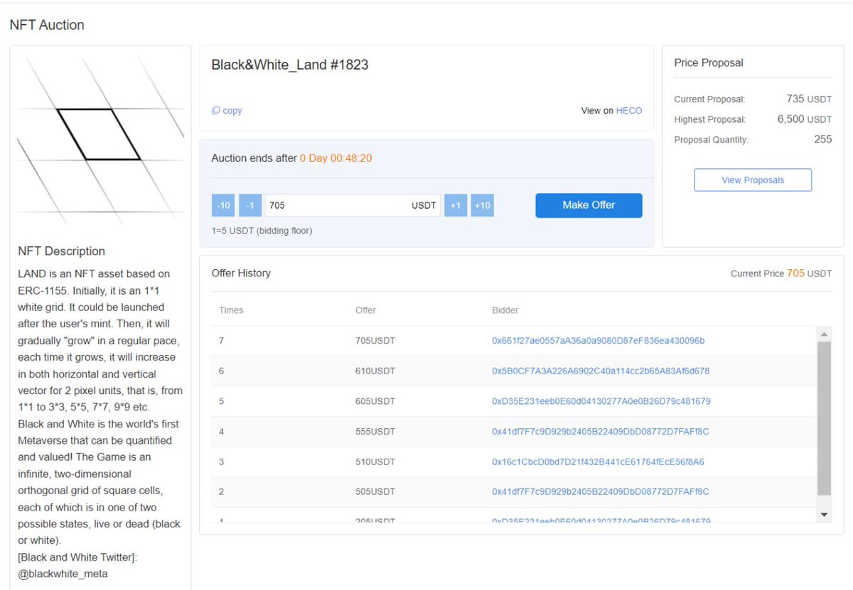Image resolution: width=853 pixels, height=590 pixels.
Task: Open the HECO link
Action: pyautogui.click(x=628, y=111)
